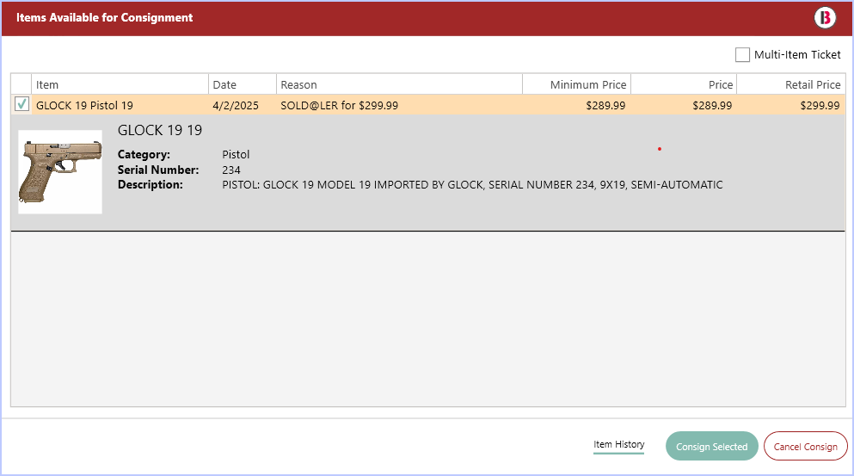This screenshot has width=854, height=476.
Task: Enable the Multi-Item Ticket checkbox
Action: click(742, 54)
